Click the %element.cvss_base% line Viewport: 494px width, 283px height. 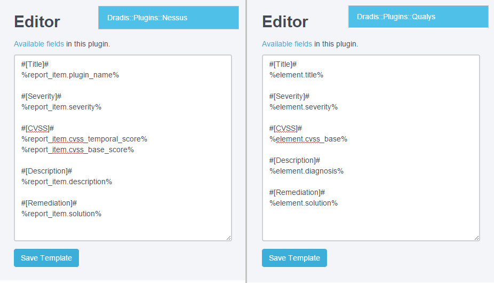point(308,139)
